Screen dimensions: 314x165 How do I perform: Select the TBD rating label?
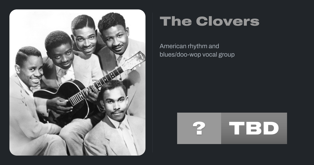click(x=254, y=128)
